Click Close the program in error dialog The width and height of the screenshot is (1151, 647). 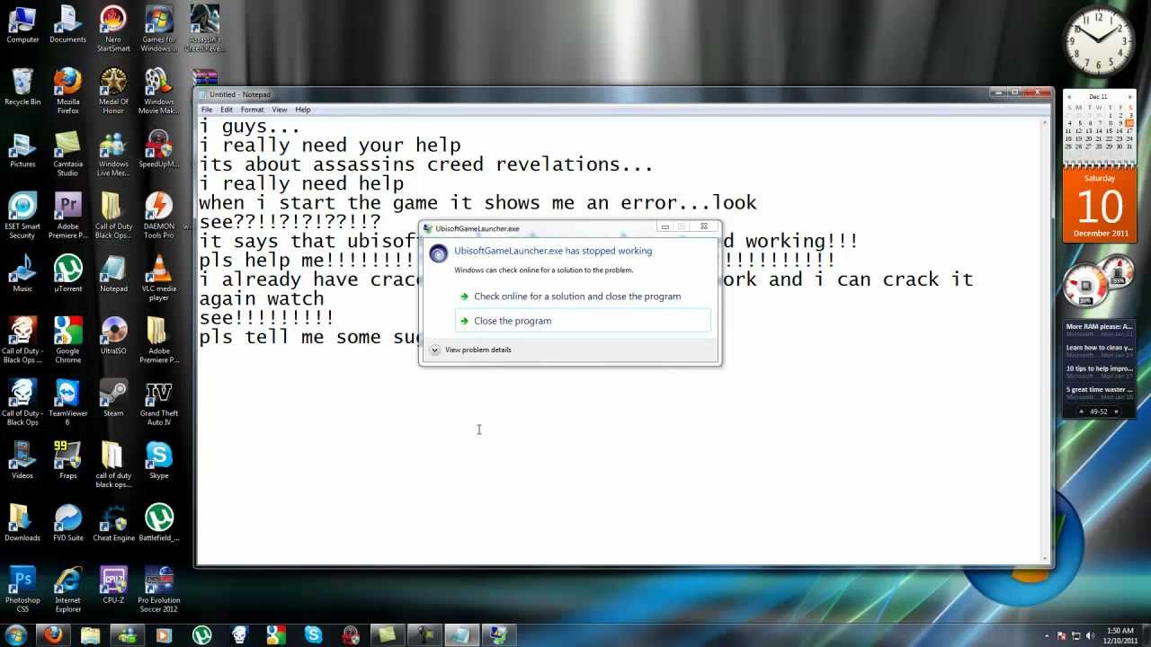tap(583, 321)
